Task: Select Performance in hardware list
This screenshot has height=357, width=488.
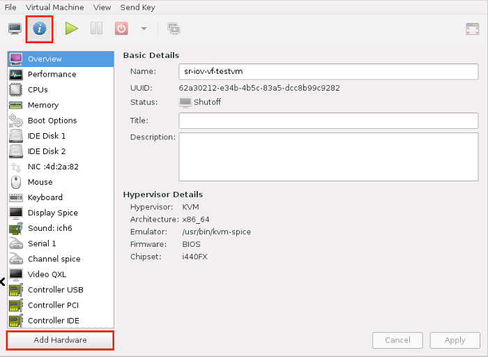Action: pyautogui.click(x=61, y=75)
